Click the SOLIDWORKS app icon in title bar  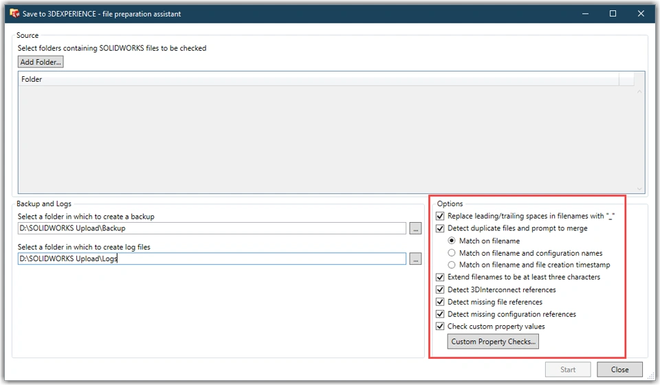pyautogui.click(x=14, y=13)
